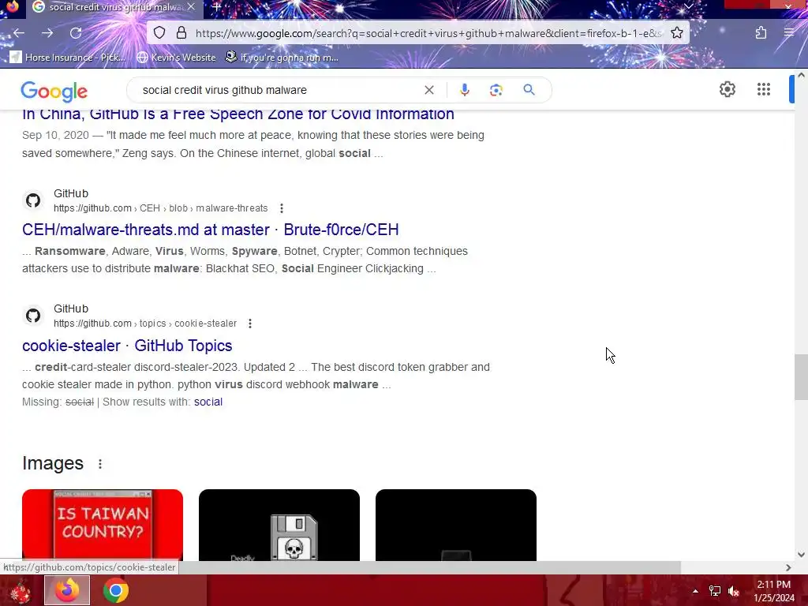Submit search with the magnifying glass icon

click(529, 90)
